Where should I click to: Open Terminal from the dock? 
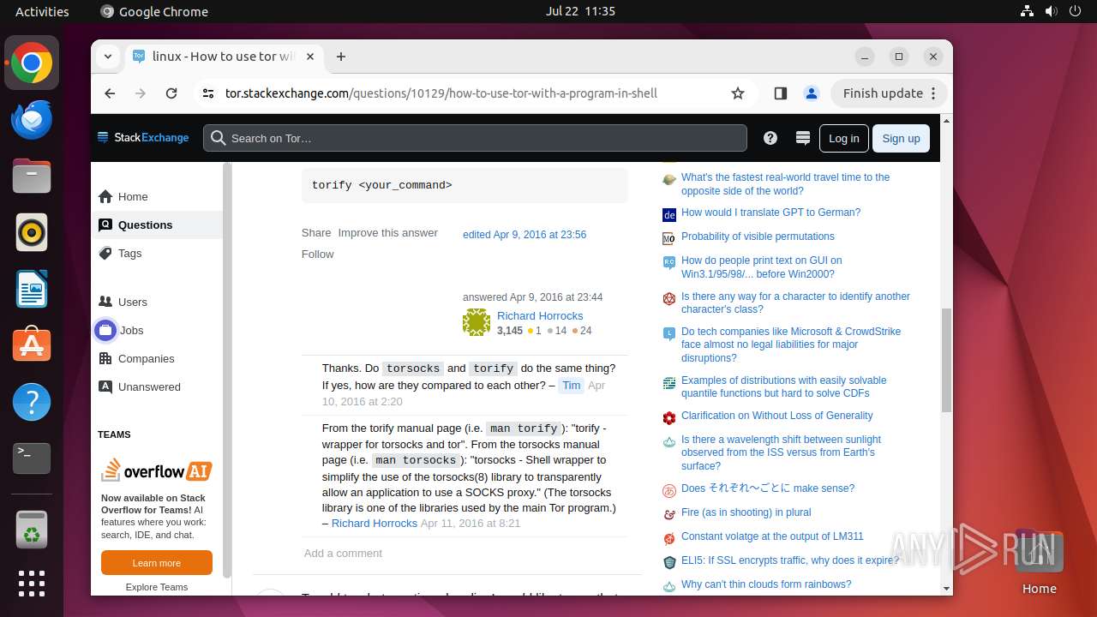32,458
